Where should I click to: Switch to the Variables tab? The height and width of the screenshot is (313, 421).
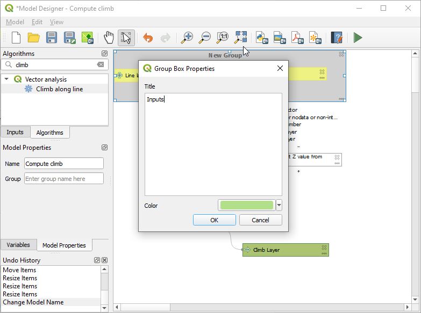[18, 245]
